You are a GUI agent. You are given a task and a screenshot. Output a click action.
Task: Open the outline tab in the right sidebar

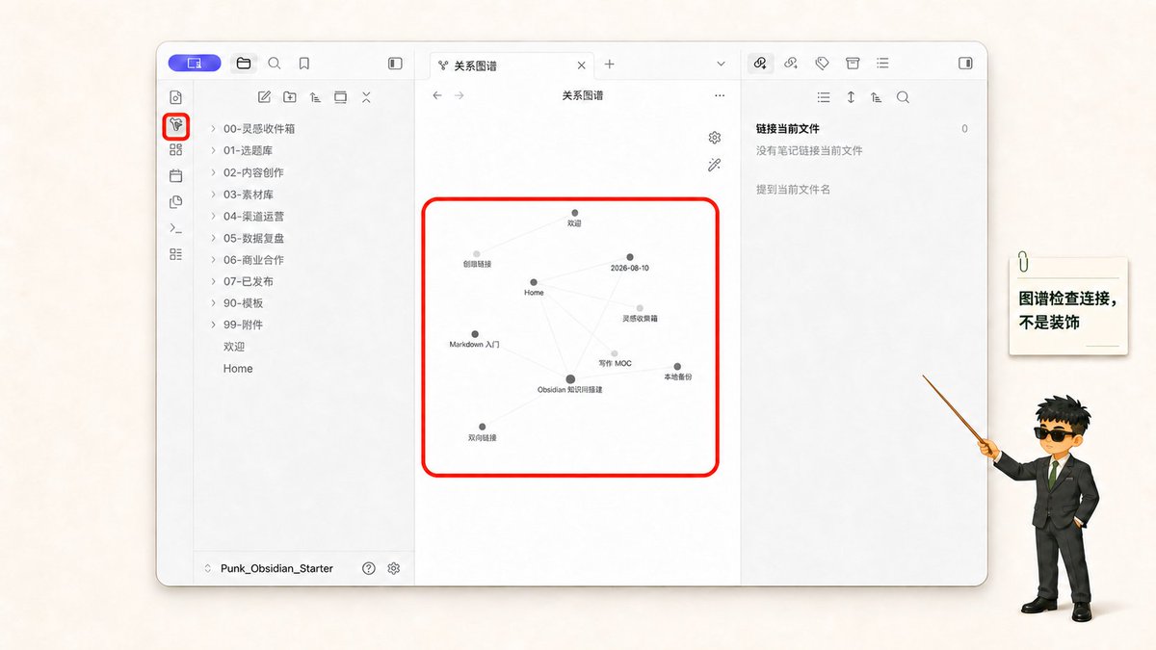click(x=882, y=63)
